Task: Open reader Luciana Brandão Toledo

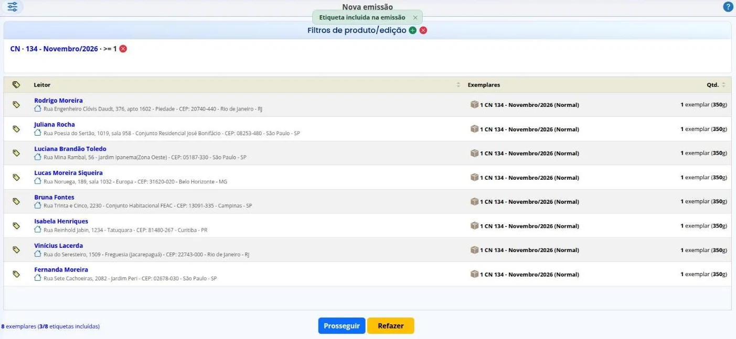Action: (70, 149)
